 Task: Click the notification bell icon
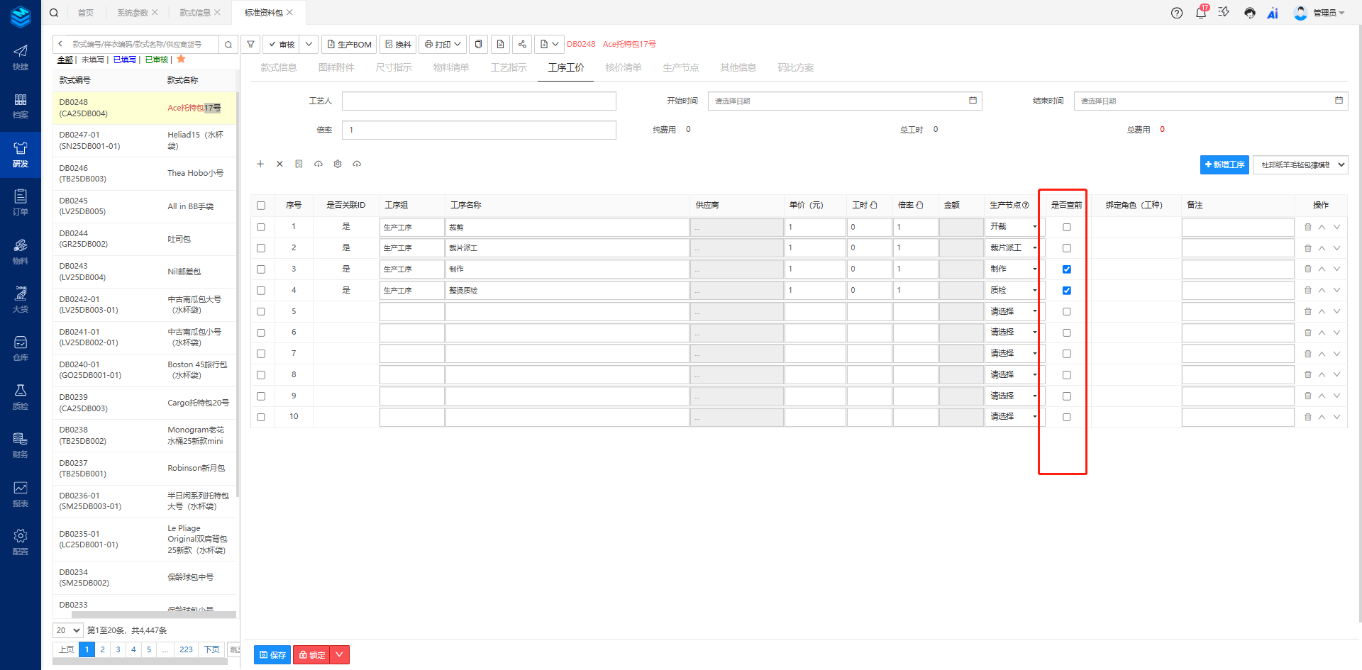[x=1201, y=13]
